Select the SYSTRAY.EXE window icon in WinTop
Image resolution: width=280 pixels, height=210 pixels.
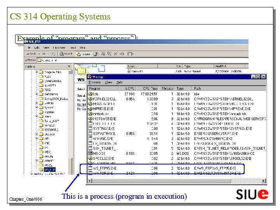tap(90, 128)
